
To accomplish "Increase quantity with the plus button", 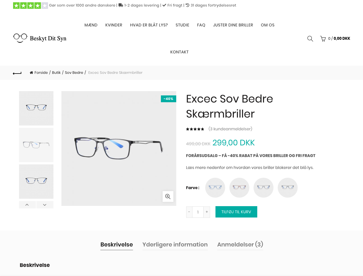I will [207, 212].
